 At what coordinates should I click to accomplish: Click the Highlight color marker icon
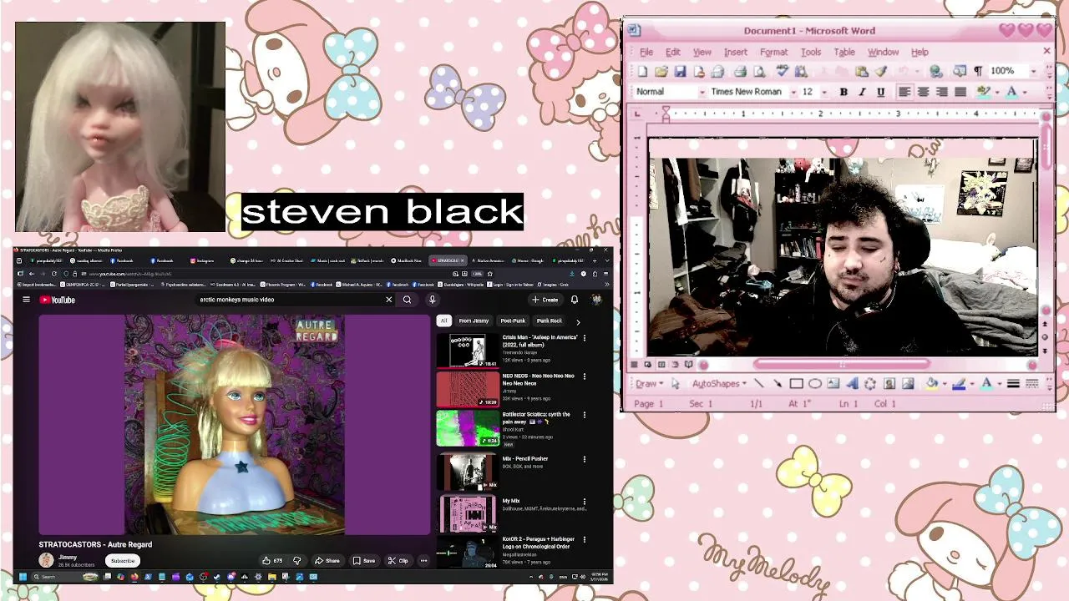[x=983, y=92]
